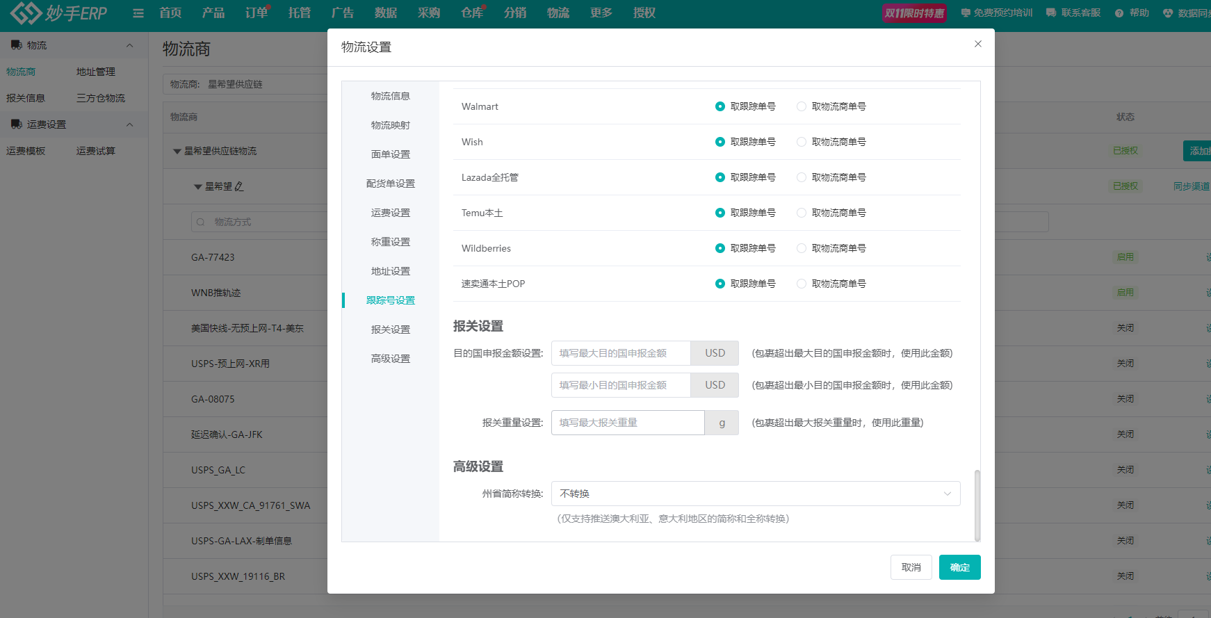Click the edit pencil icon beside 星希望
Viewport: 1211px width, 618px height.
coord(239,186)
